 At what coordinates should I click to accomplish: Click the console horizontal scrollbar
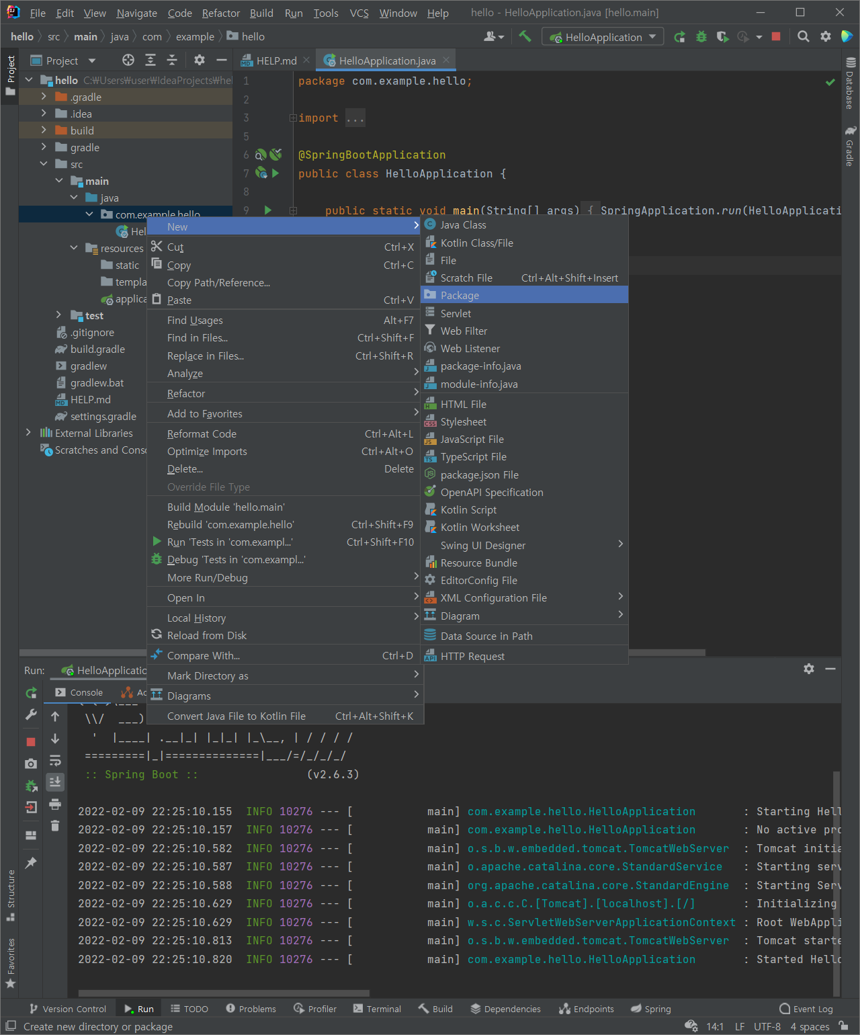[224, 993]
